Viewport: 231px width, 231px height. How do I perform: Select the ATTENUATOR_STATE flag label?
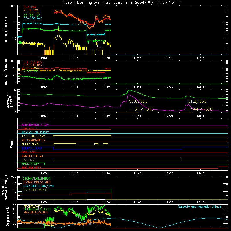pos(35,125)
